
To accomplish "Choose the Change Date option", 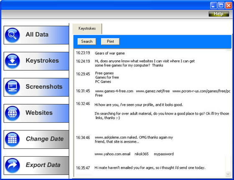I will pos(36,139).
